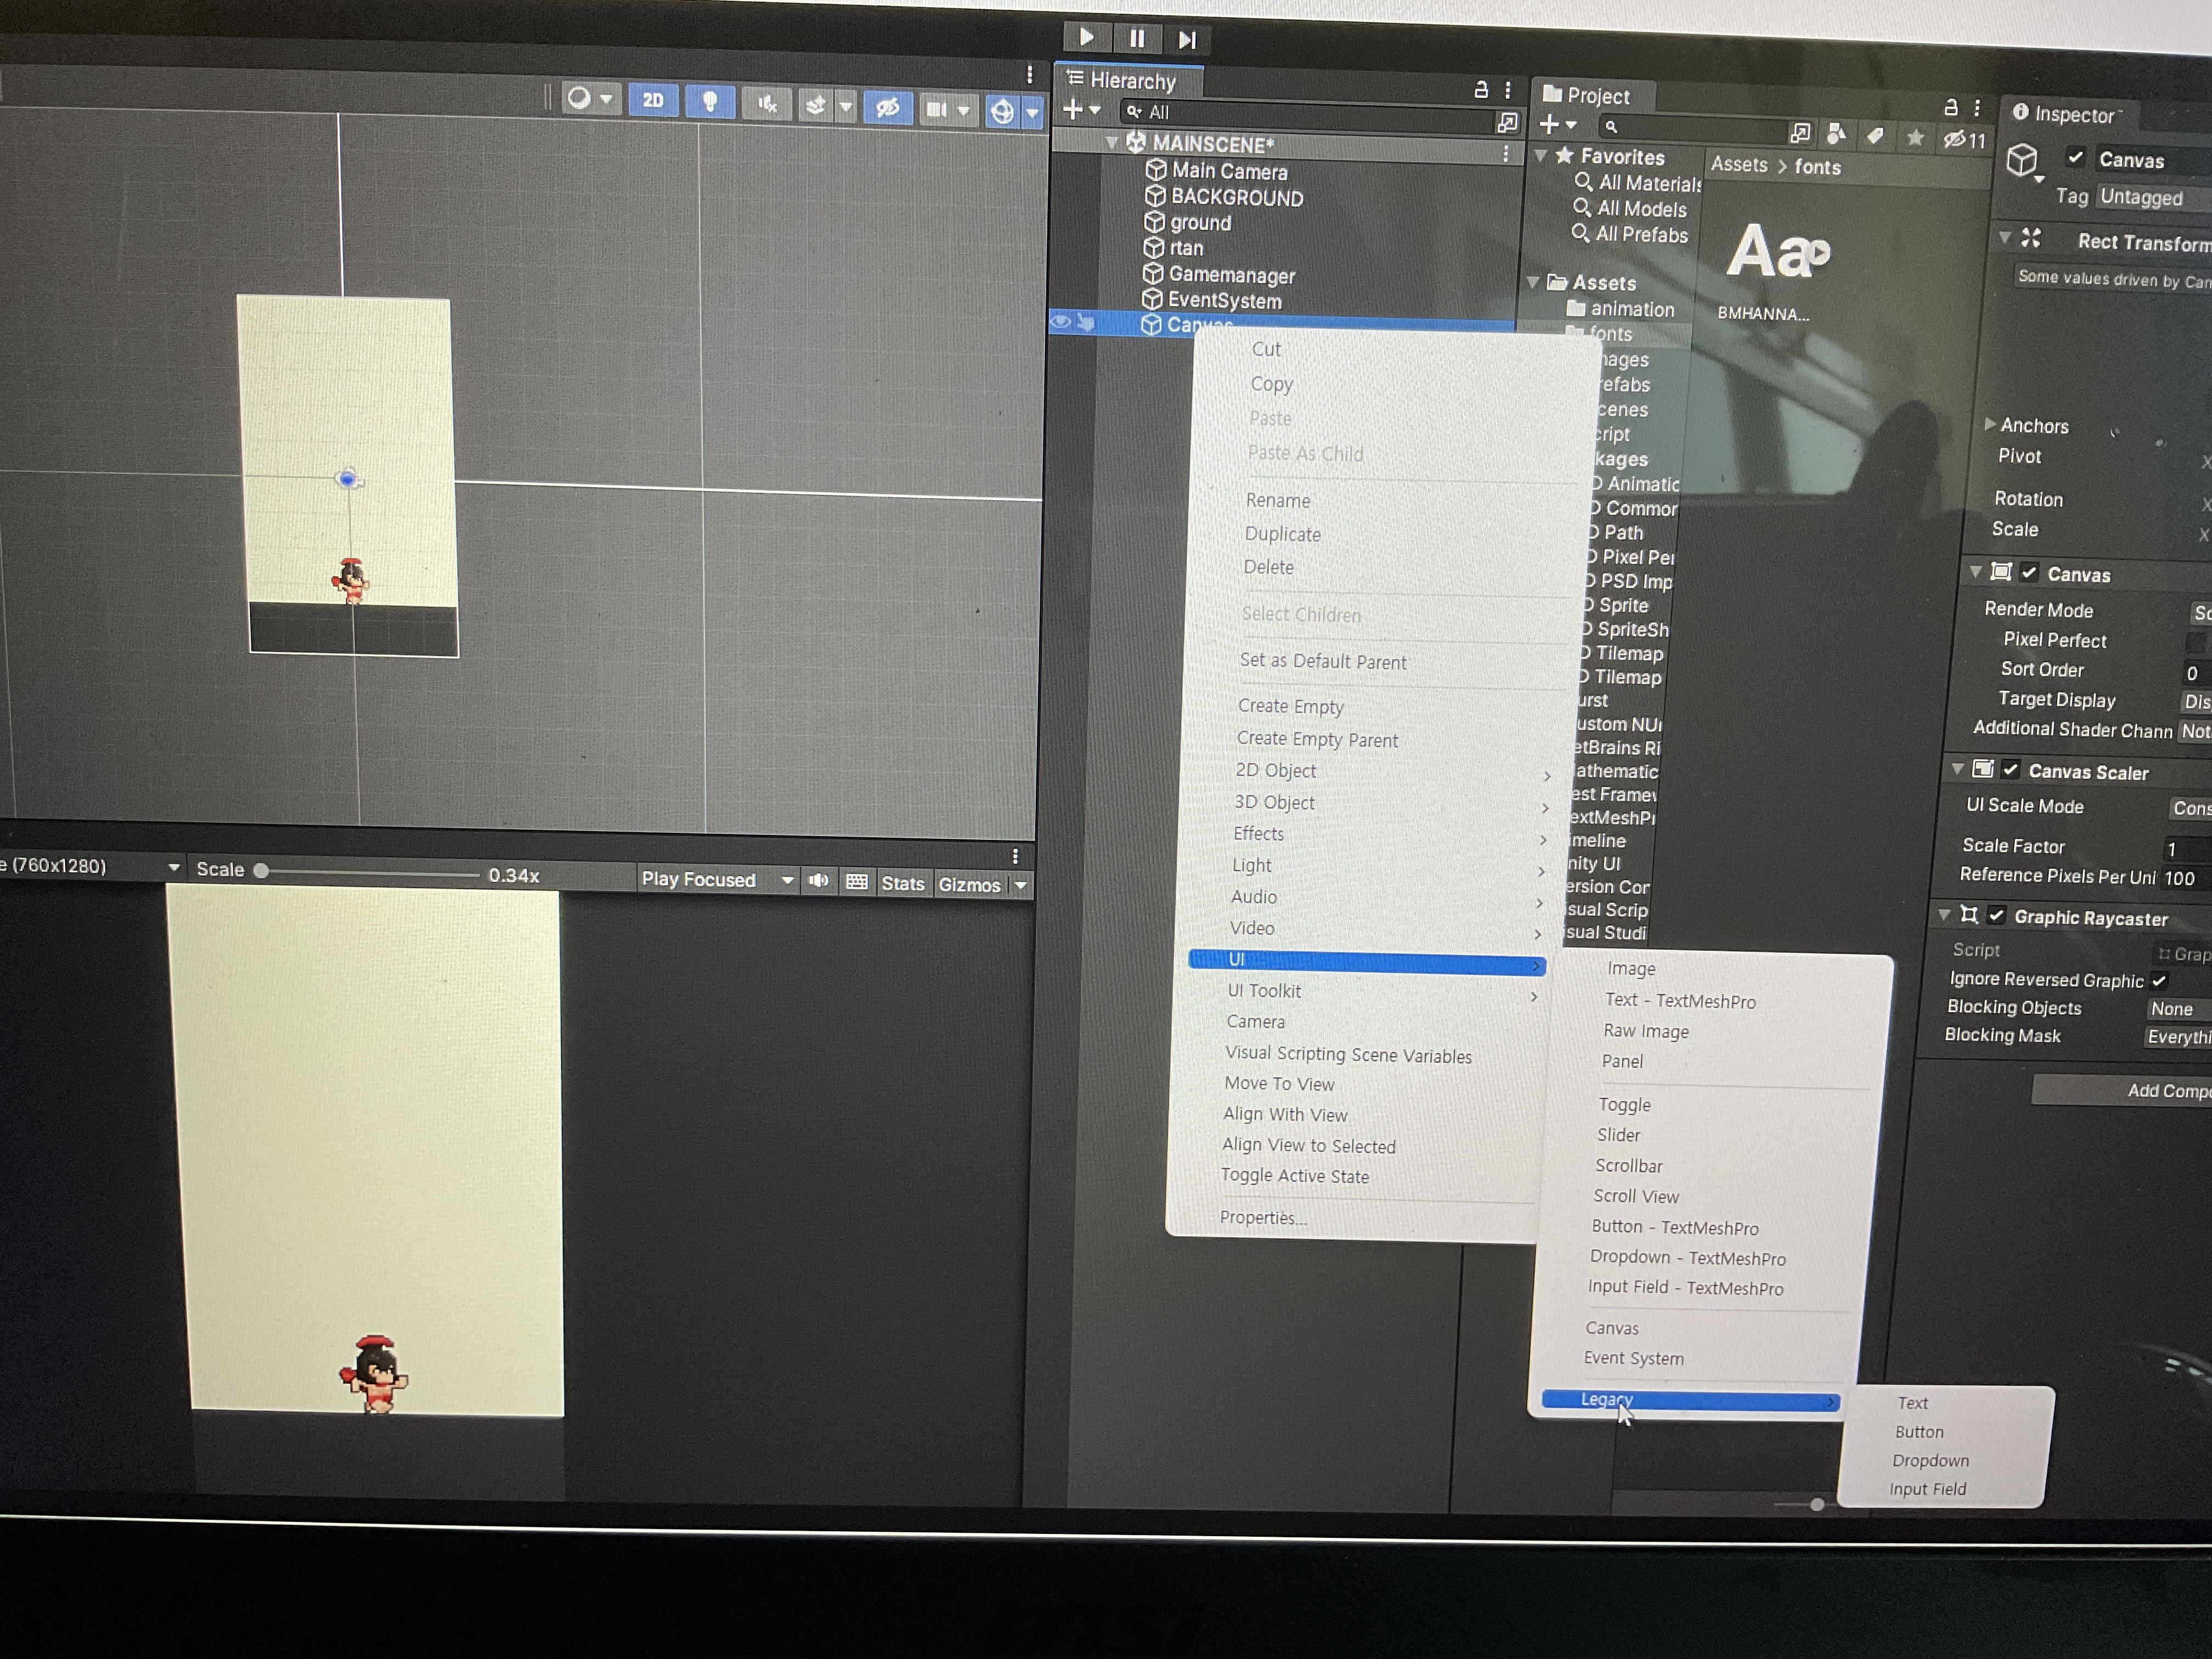The image size is (2212, 1659).
Task: Open the MAINSCENE row options menu
Action: [1505, 154]
